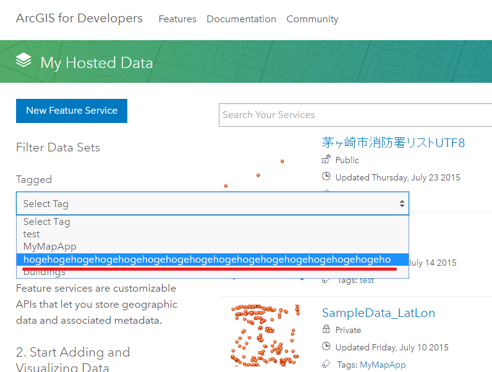Click tag icon beside Tags: MyMapApp
This screenshot has width=492, height=372.
(x=326, y=364)
